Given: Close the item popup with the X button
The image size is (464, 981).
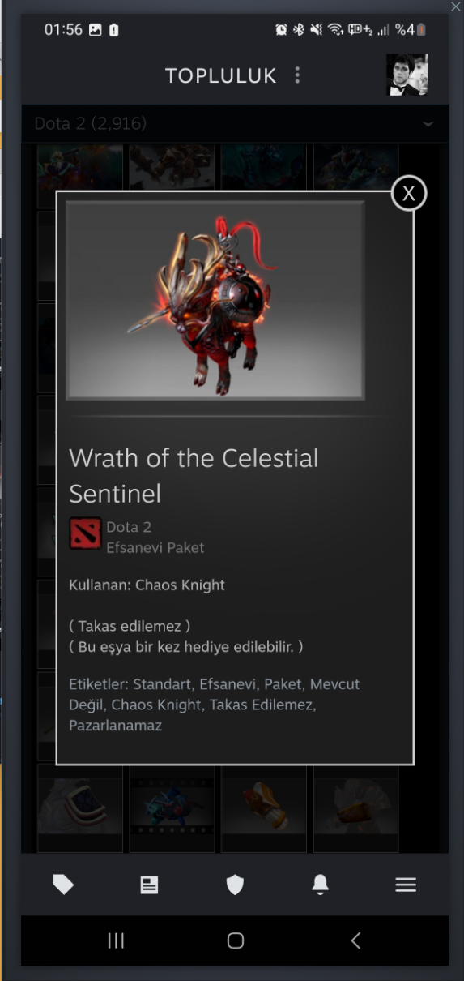Looking at the screenshot, I should pos(409,193).
